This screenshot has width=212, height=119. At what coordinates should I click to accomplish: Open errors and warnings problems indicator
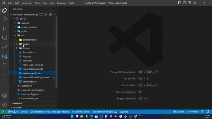13,112
